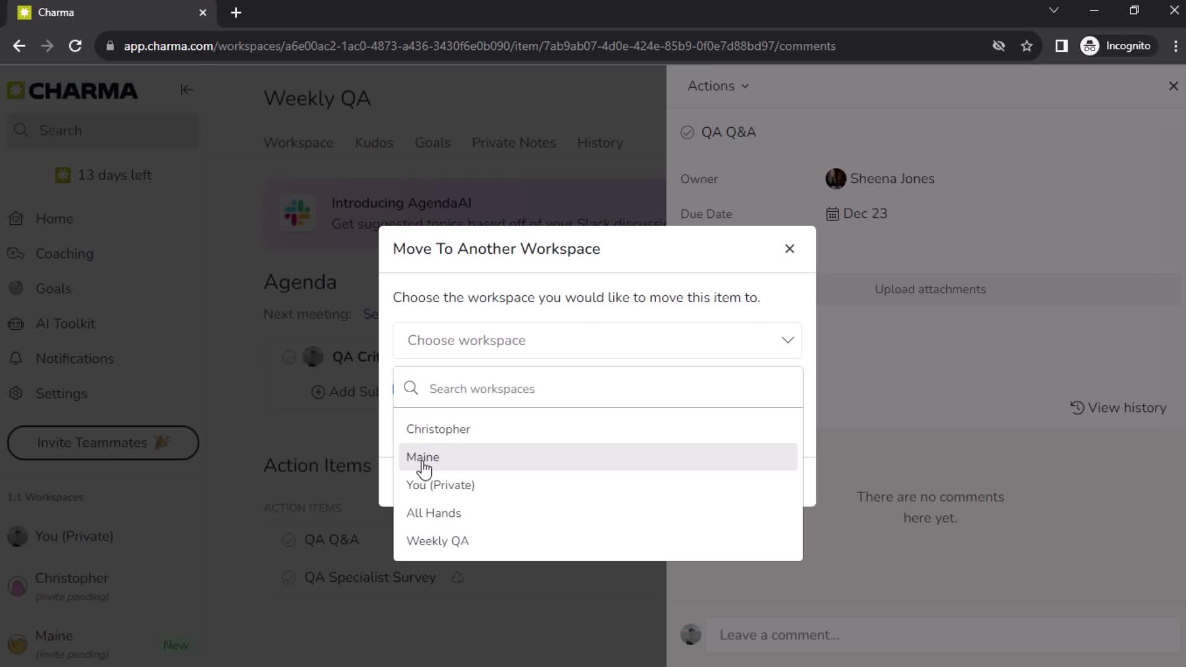1186x667 pixels.
Task: Select Maine from workspace list
Action: point(423,457)
